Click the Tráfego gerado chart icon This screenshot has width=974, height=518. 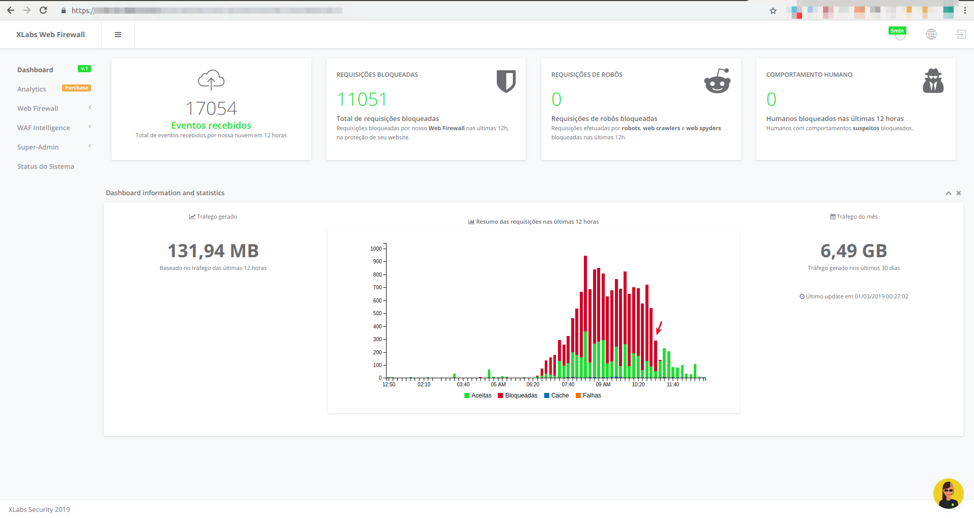192,217
